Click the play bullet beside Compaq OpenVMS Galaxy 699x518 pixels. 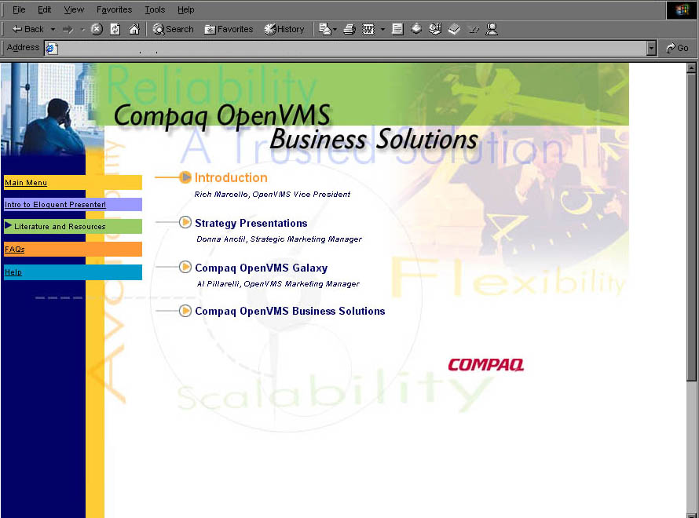click(185, 267)
